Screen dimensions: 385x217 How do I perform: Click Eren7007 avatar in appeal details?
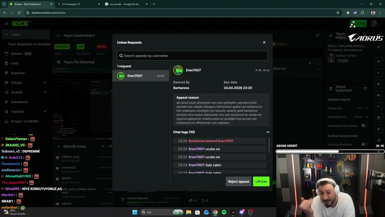tap(178, 70)
